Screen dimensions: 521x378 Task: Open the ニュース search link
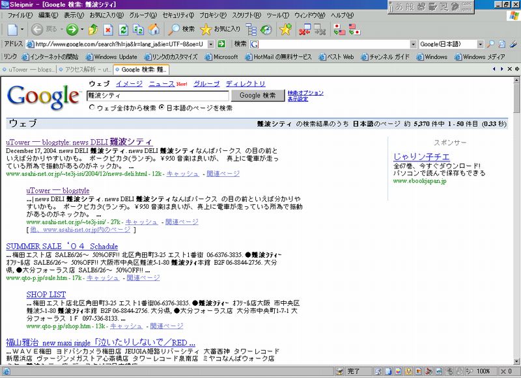coord(162,84)
